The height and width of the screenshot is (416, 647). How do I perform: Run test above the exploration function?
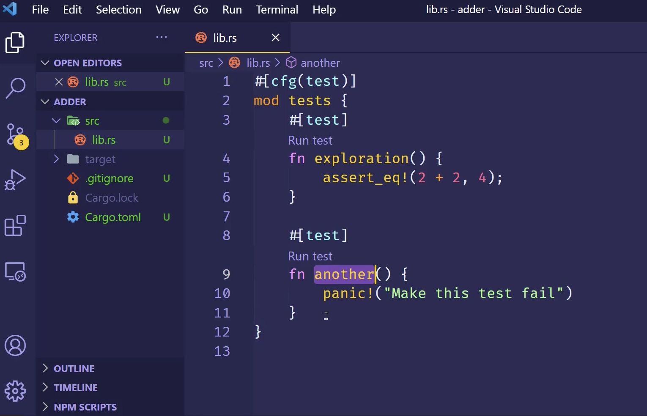pyautogui.click(x=310, y=140)
